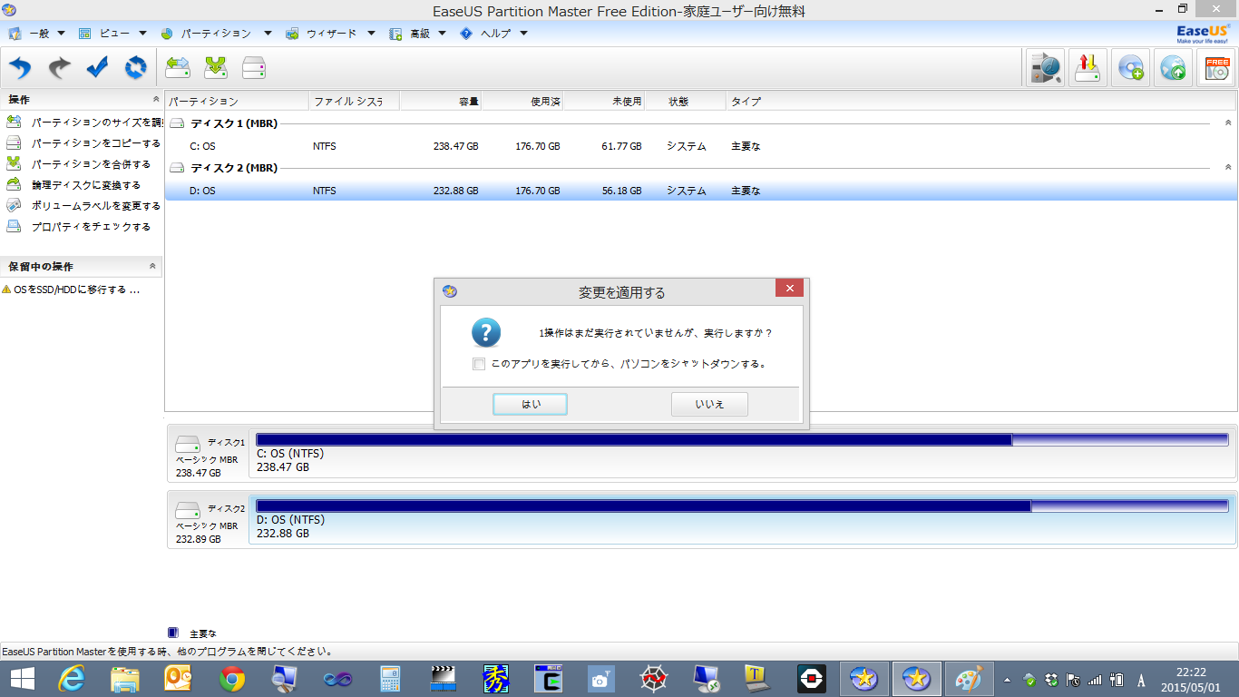The image size is (1239, 697).
Task: Click パーティションをコピーする link
Action: [x=96, y=142]
